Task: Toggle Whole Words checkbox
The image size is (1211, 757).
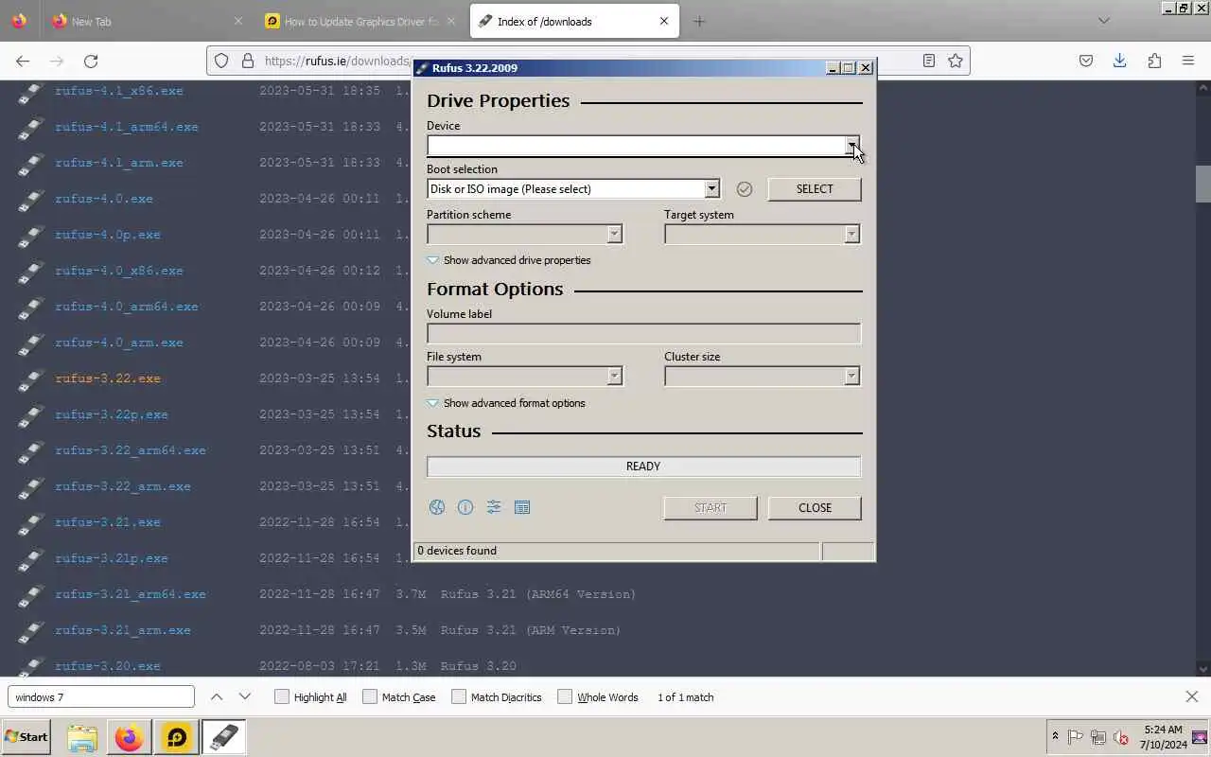Action: click(x=565, y=696)
